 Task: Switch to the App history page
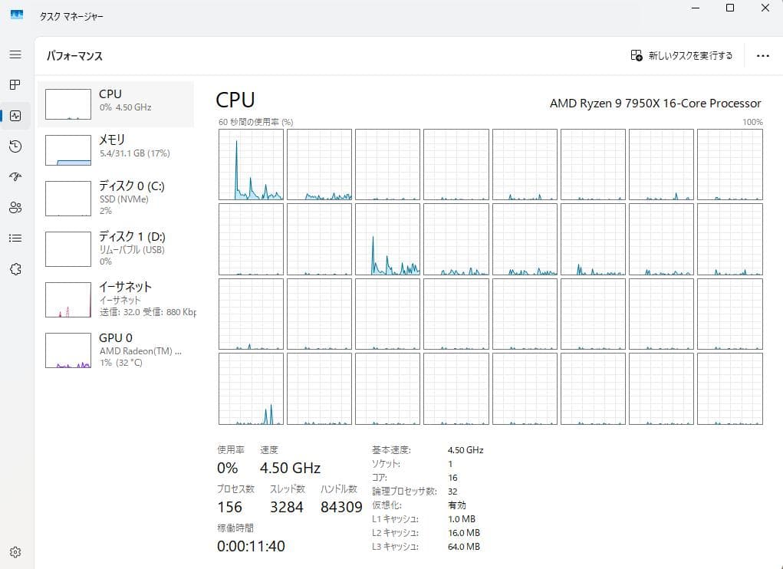point(15,146)
